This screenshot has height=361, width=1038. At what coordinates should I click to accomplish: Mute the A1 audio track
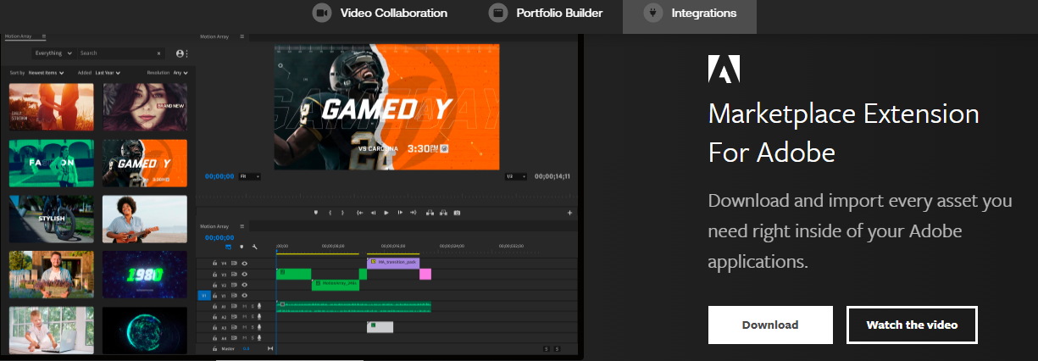coord(244,306)
